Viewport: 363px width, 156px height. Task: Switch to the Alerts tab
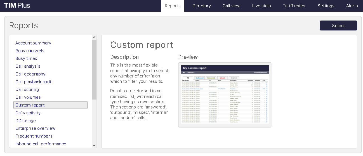[352, 6]
